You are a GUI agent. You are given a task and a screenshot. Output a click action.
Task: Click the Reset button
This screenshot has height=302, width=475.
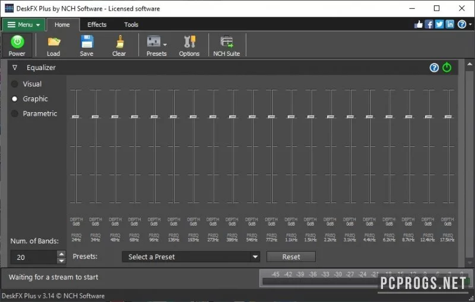point(291,256)
